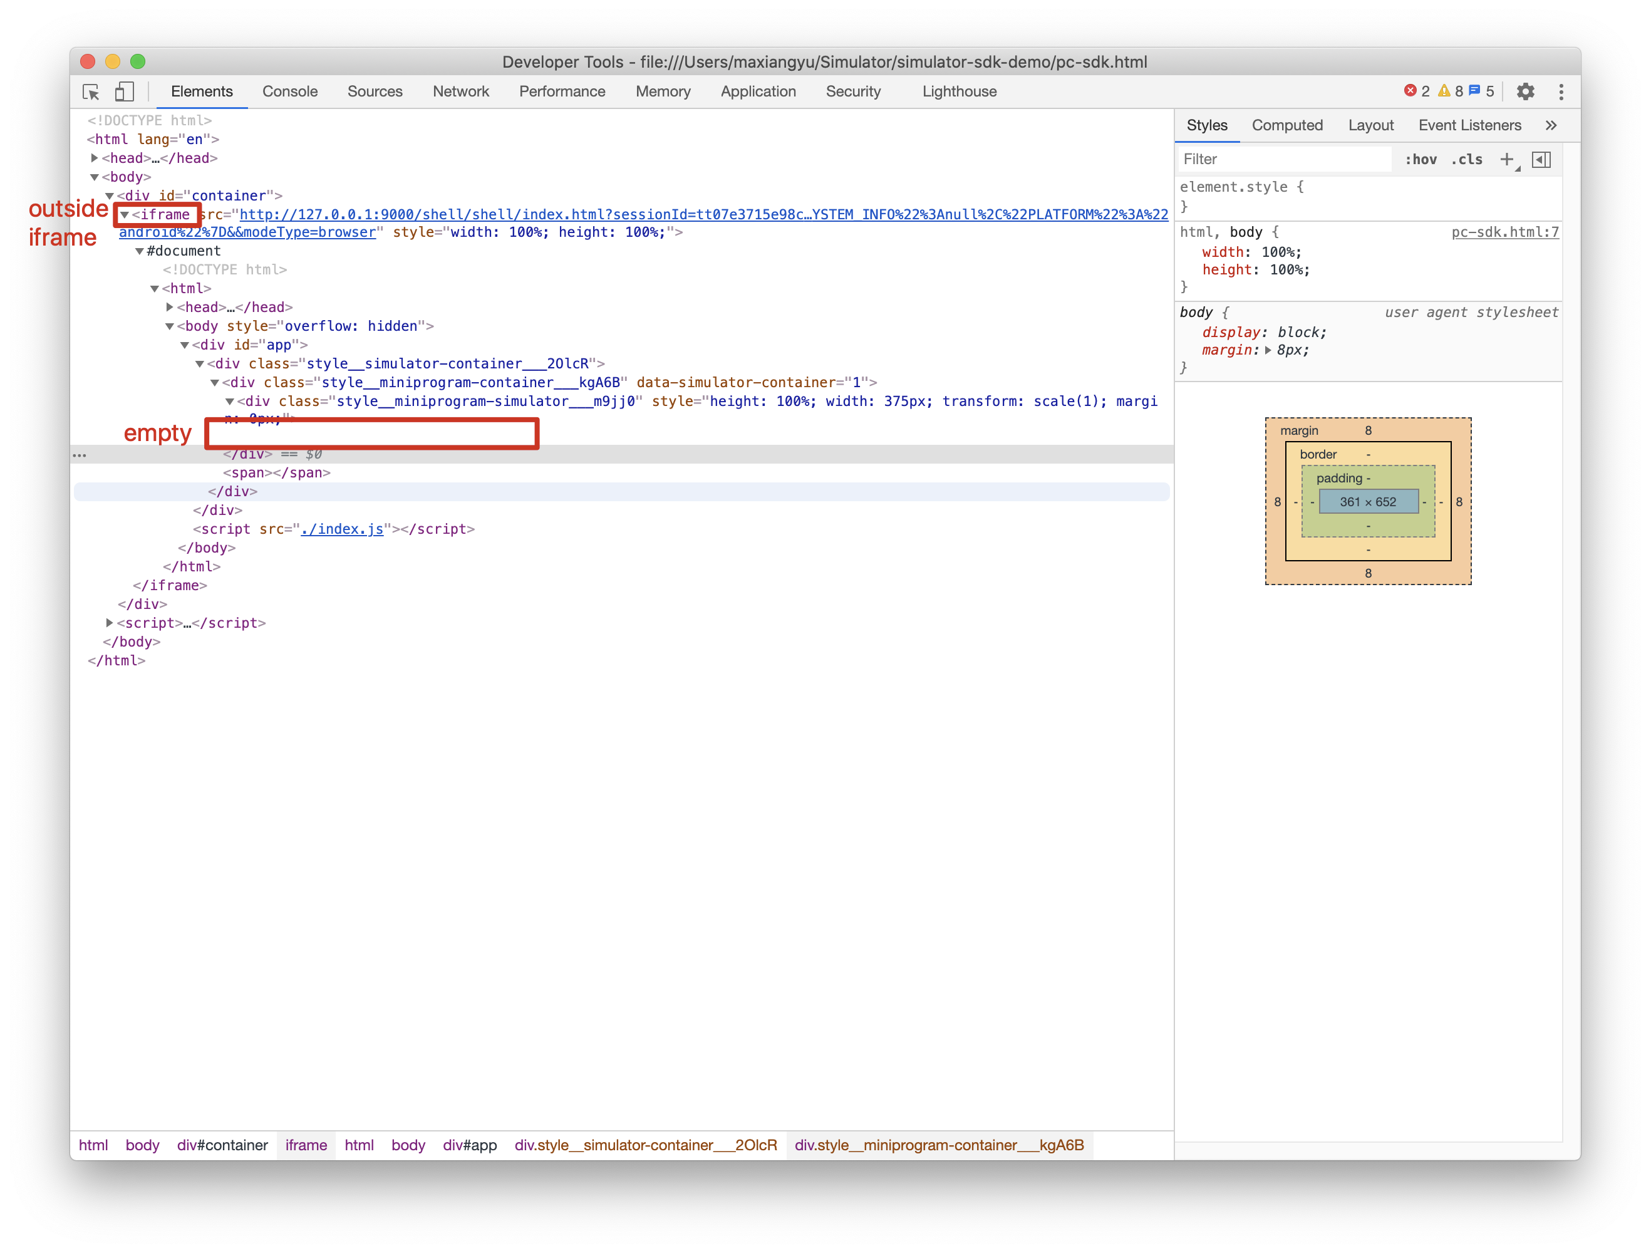Click the element.style rule block
The width and height of the screenshot is (1651, 1253).
pos(1368,196)
